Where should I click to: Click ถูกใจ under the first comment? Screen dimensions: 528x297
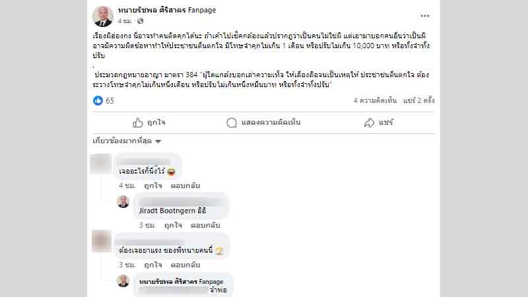pyautogui.click(x=153, y=185)
